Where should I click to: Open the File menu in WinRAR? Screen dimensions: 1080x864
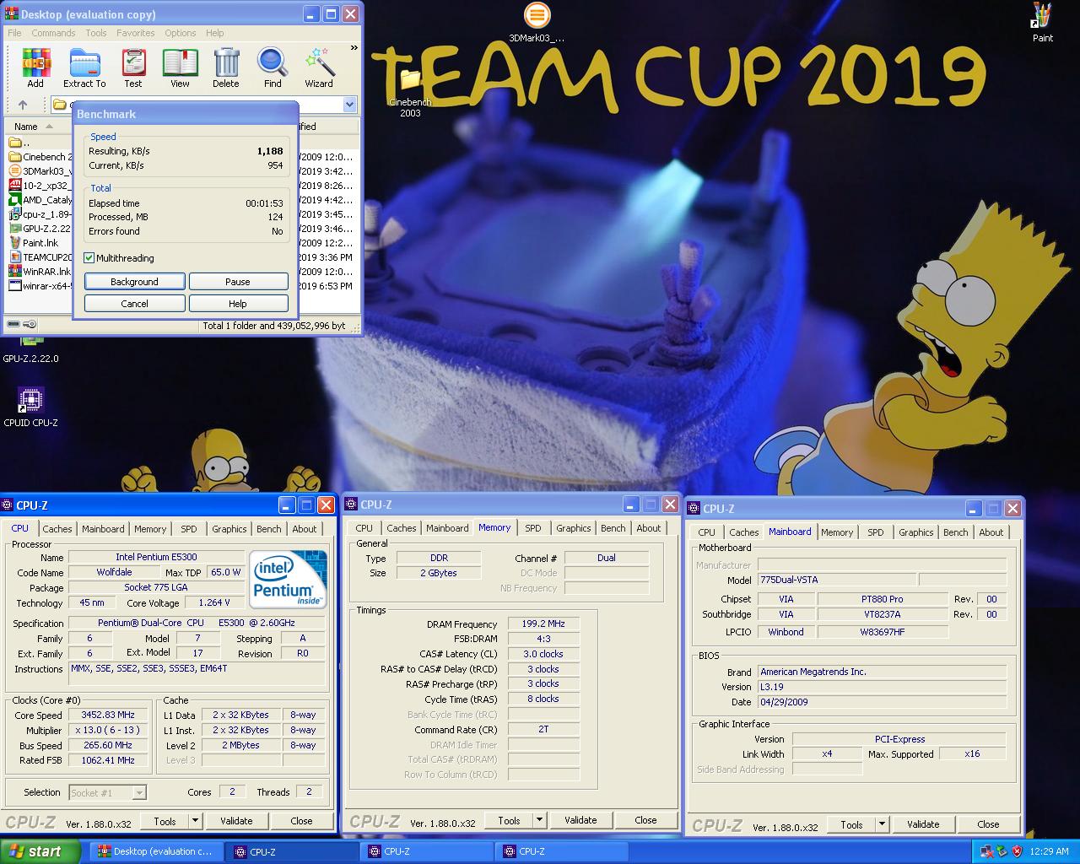tap(14, 33)
